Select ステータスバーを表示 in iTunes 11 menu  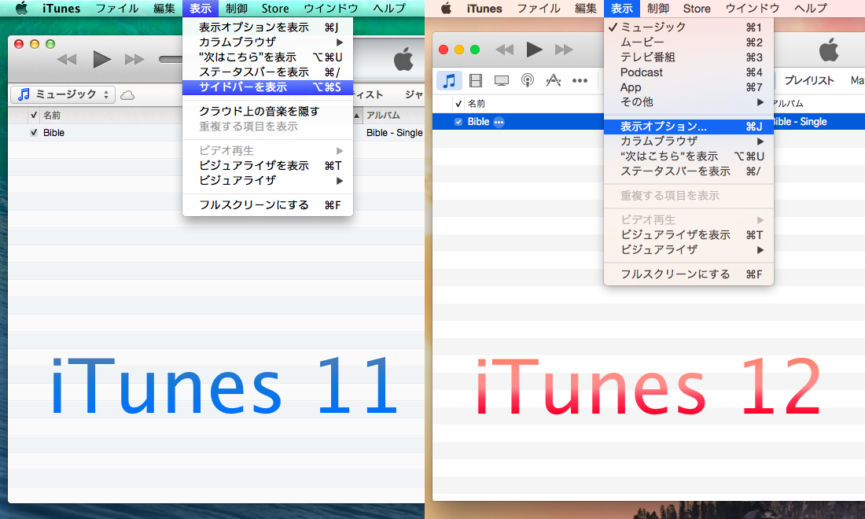pyautogui.click(x=267, y=72)
